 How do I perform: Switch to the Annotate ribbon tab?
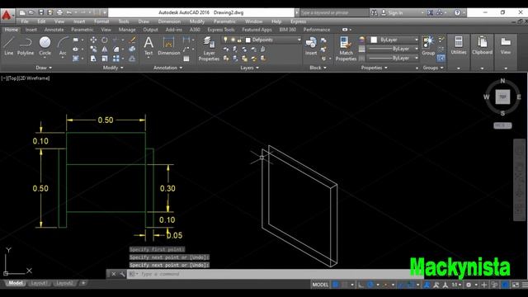pyautogui.click(x=54, y=30)
